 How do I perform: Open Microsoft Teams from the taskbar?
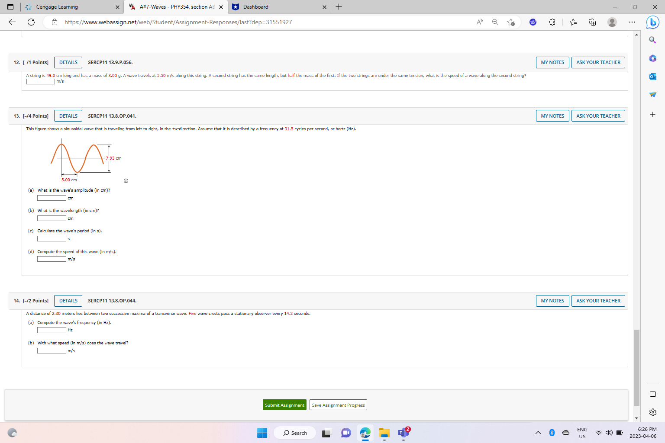coord(403,433)
